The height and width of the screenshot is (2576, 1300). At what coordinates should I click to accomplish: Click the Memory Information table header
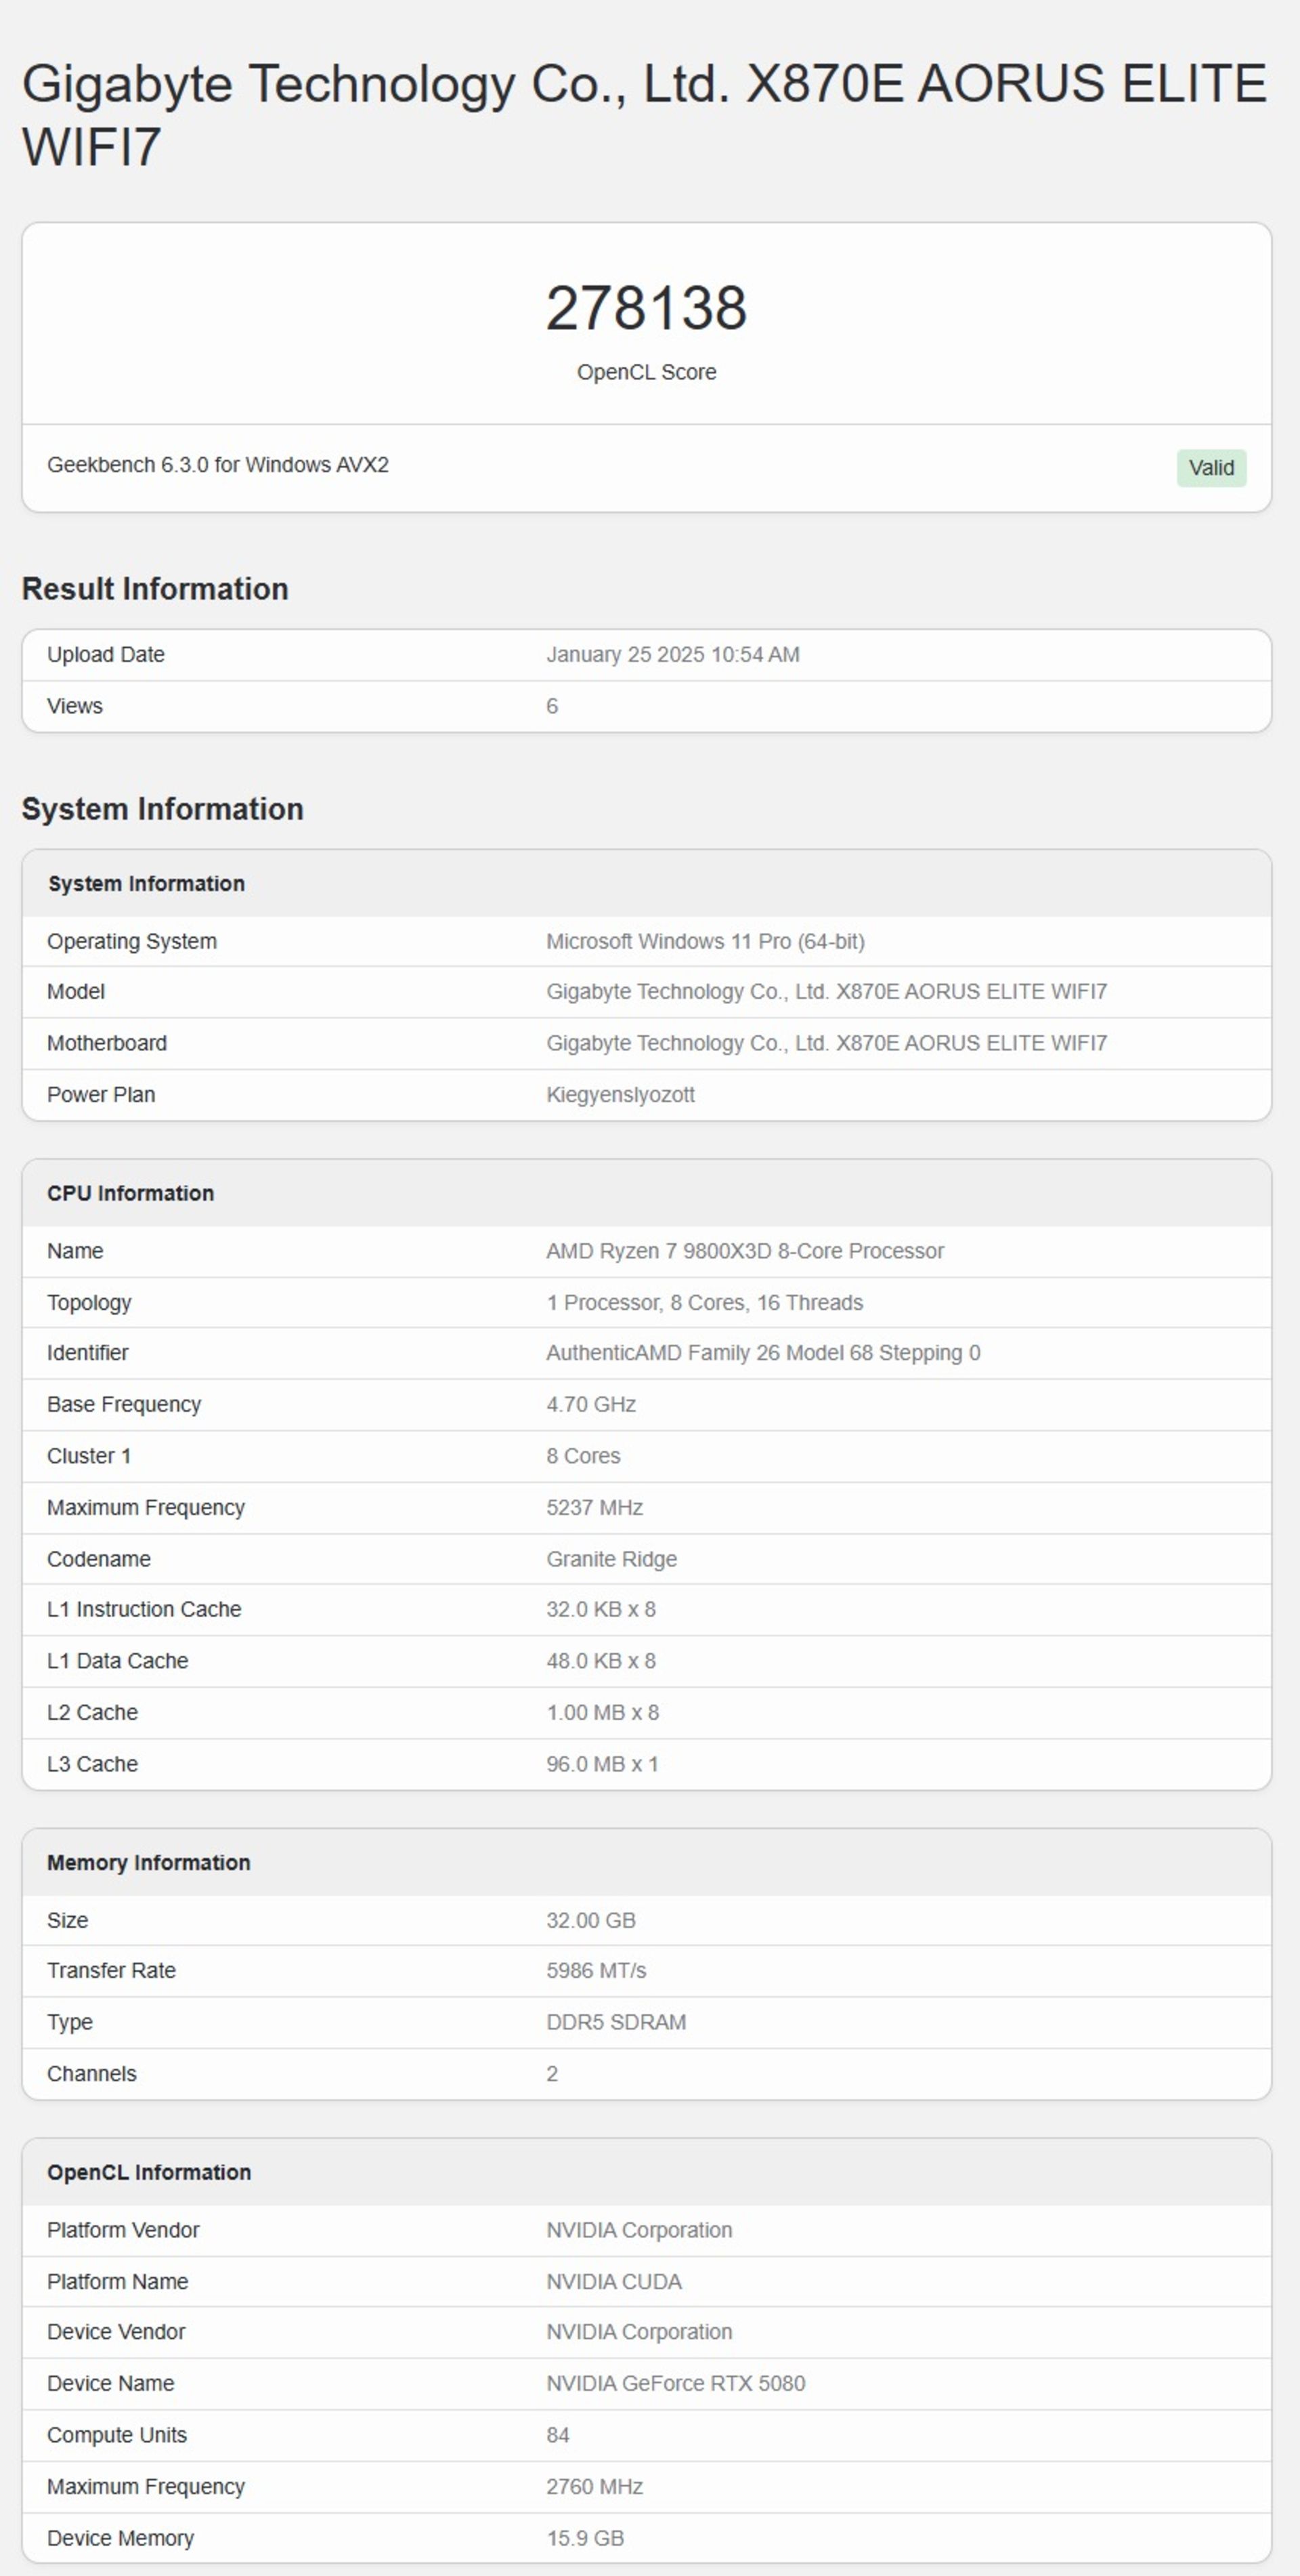(x=148, y=1863)
